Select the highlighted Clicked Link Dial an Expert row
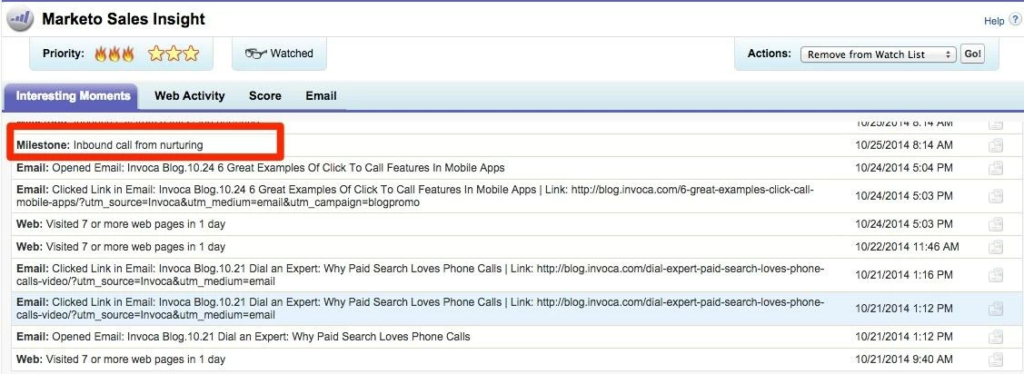1024x374 pixels. coord(420,309)
